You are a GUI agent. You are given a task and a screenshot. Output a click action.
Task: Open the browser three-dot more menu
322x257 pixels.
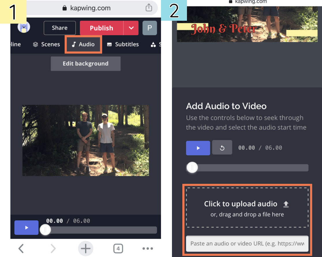coord(148,249)
